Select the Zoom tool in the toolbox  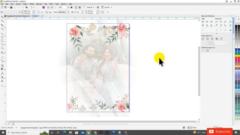coord(2,29)
